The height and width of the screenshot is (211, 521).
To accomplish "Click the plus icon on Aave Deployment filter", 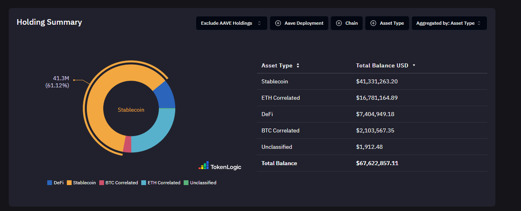I will (278, 23).
